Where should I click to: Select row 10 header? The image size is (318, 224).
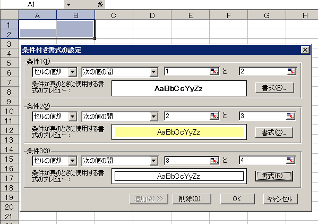coord(9,111)
